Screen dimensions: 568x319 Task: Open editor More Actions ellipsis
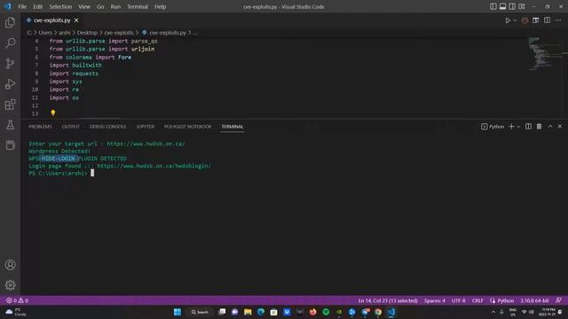pos(558,20)
